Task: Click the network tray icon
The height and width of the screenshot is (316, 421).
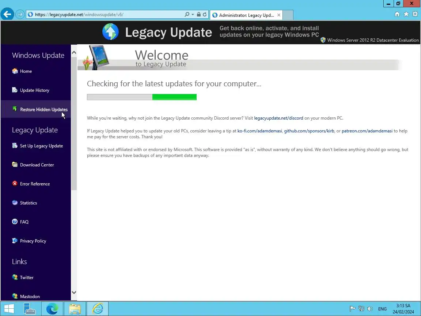Action: point(361,309)
